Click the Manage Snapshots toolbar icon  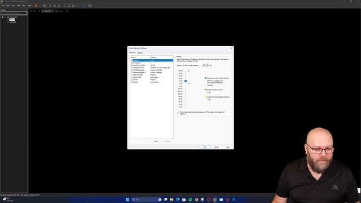[59, 6]
